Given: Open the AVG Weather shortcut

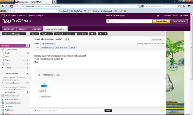Looking at the screenshot, I should tap(94, 11).
